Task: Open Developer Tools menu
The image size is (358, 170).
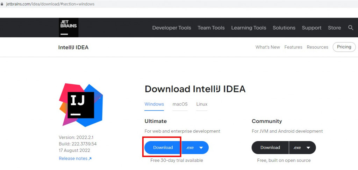Action: point(171,28)
